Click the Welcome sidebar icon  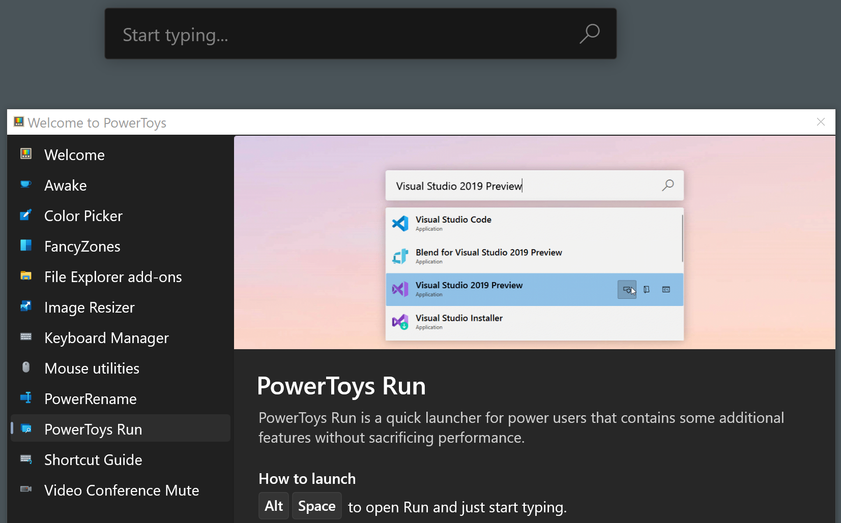click(26, 153)
